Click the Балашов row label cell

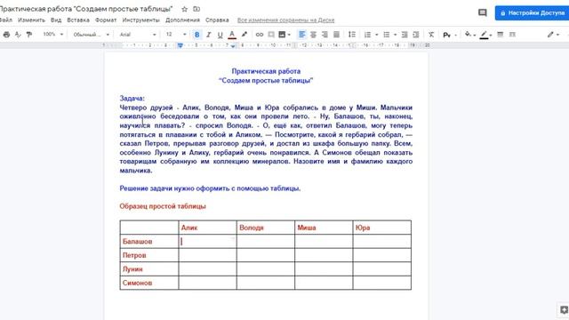point(149,241)
